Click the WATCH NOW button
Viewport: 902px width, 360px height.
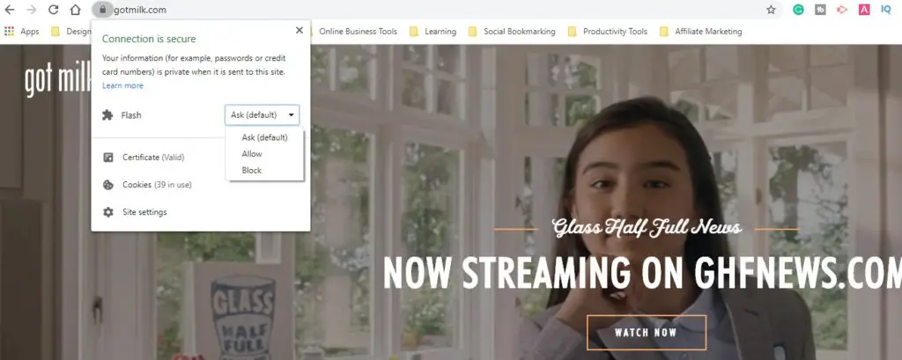click(x=646, y=333)
